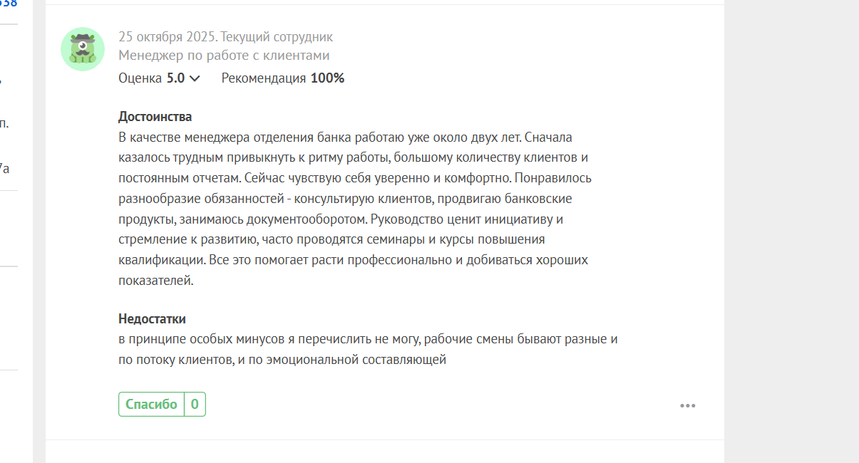
Task: Expand the Оценка 5.0 rating chevron
Action: pos(195,78)
